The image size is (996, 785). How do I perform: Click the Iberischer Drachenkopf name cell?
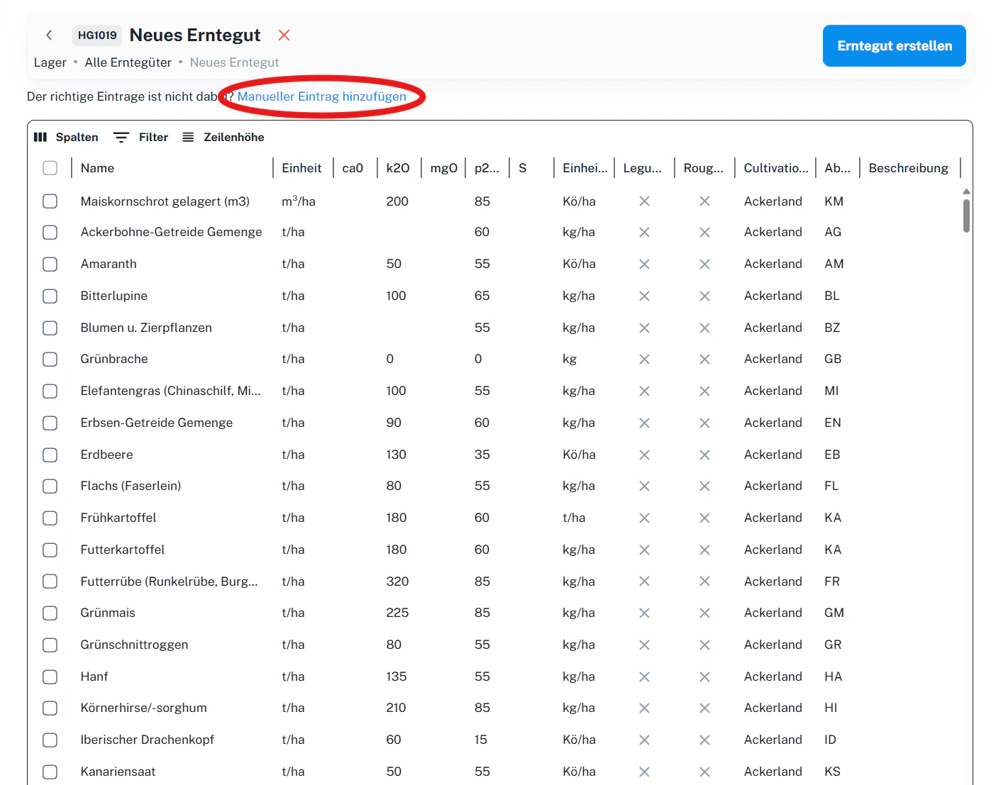point(147,740)
